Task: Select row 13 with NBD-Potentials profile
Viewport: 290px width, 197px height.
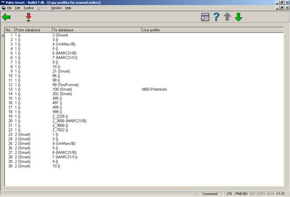Action: pyautogui.click(x=144, y=89)
